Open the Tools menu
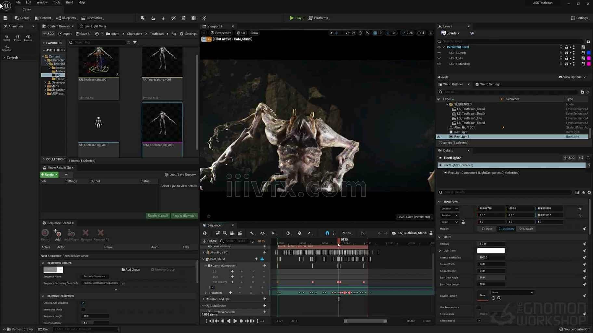 click(x=57, y=2)
